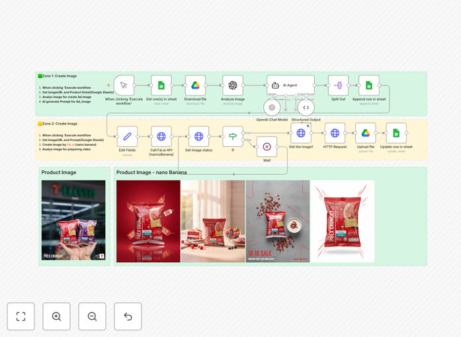Zoom out of the workflow canvas
The image size is (461, 337).
pyautogui.click(x=92, y=316)
